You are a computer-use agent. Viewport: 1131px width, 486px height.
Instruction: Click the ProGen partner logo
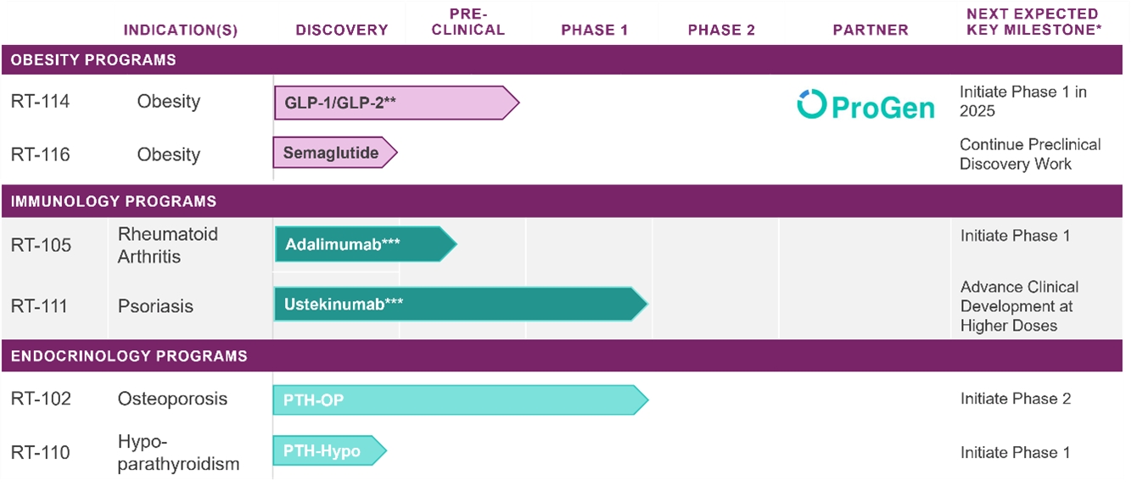pos(865,105)
